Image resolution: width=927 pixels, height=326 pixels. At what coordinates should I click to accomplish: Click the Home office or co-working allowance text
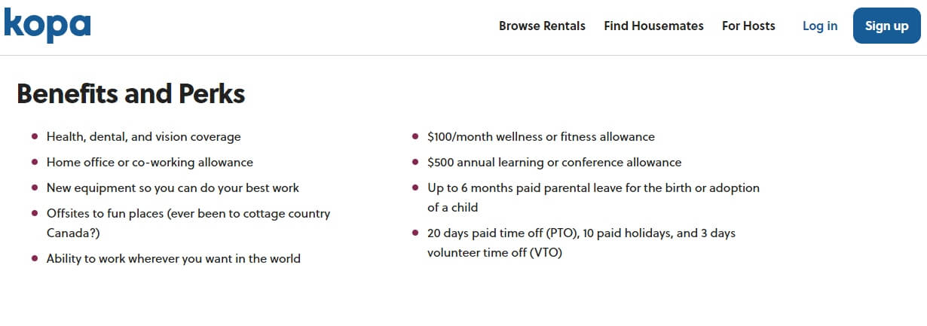[150, 163]
